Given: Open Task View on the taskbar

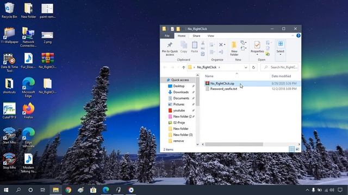Looking at the screenshot, I should [x=42, y=190].
